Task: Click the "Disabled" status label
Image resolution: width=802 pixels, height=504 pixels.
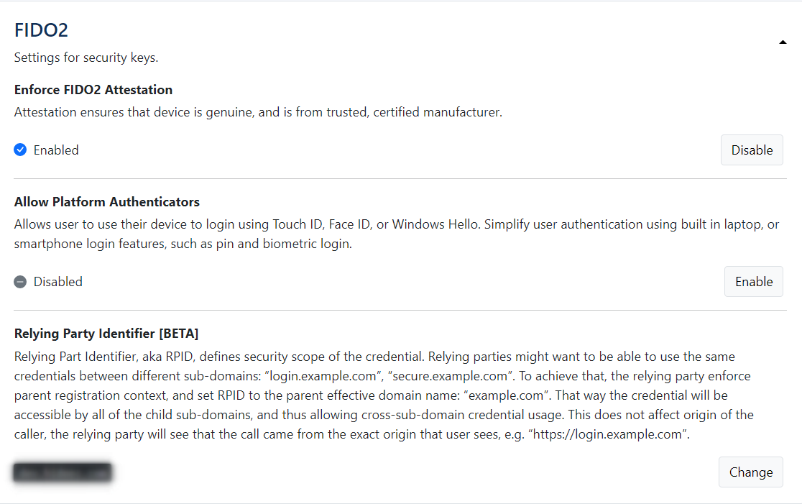Action: pos(58,282)
